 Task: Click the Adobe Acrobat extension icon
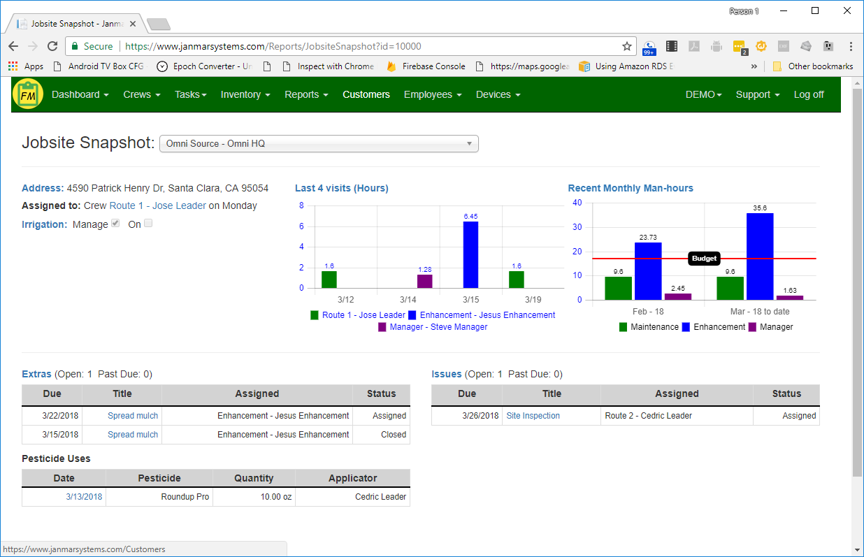click(693, 45)
